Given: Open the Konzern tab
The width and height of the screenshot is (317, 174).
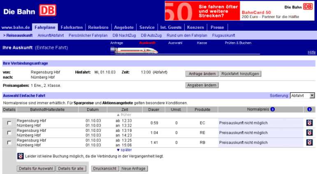Looking at the screenshot, I should click(x=195, y=27).
